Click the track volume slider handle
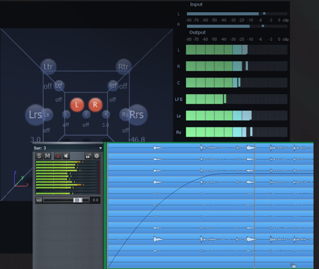The image size is (319, 269). pyautogui.click(x=78, y=200)
